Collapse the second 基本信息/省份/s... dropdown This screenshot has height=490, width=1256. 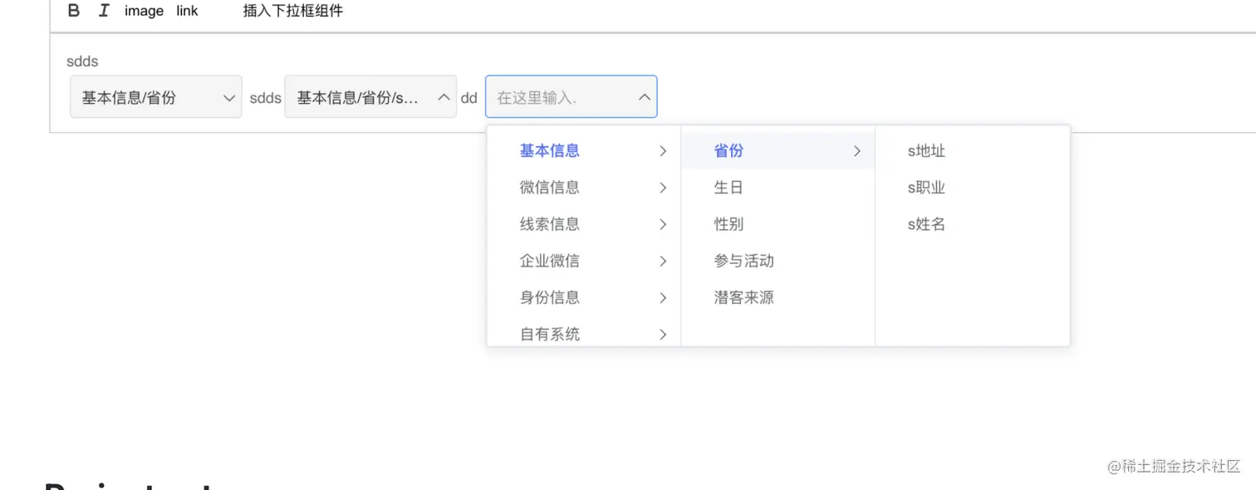[x=444, y=97]
